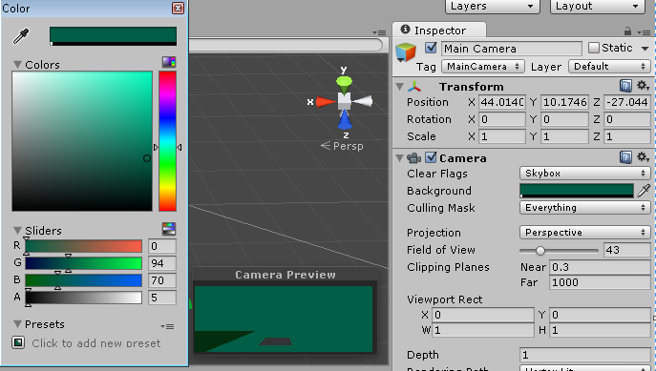This screenshot has width=656, height=371.
Task: Open the Layers dropdown menu
Action: pyautogui.click(x=493, y=7)
